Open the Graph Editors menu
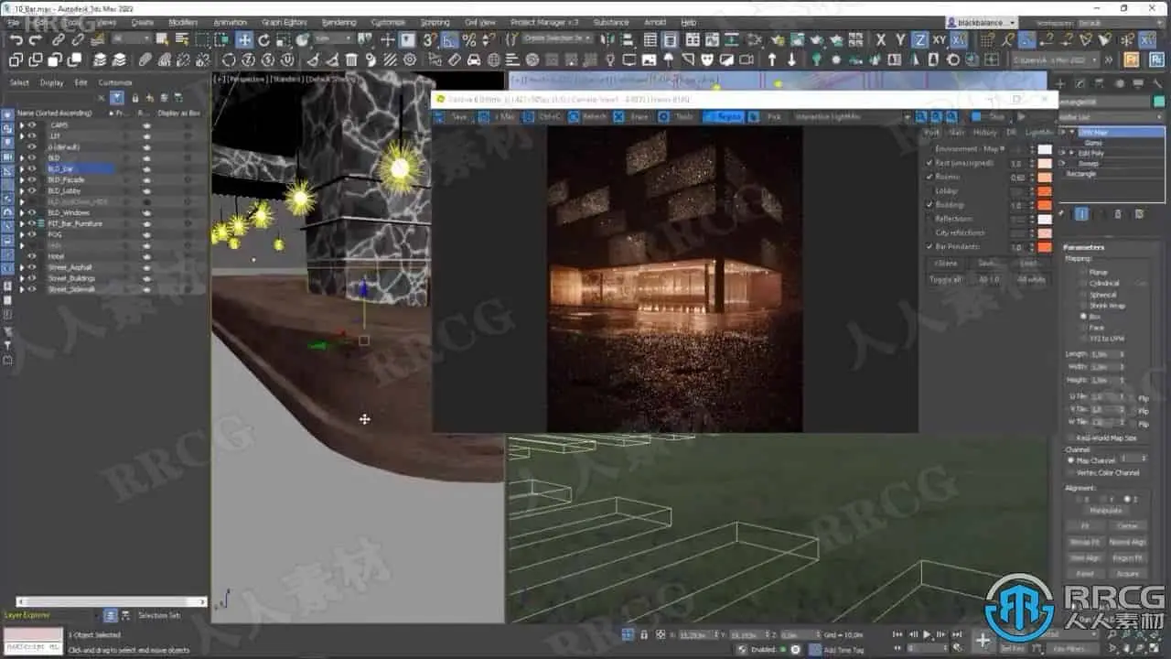This screenshot has width=1171, height=659. click(284, 22)
